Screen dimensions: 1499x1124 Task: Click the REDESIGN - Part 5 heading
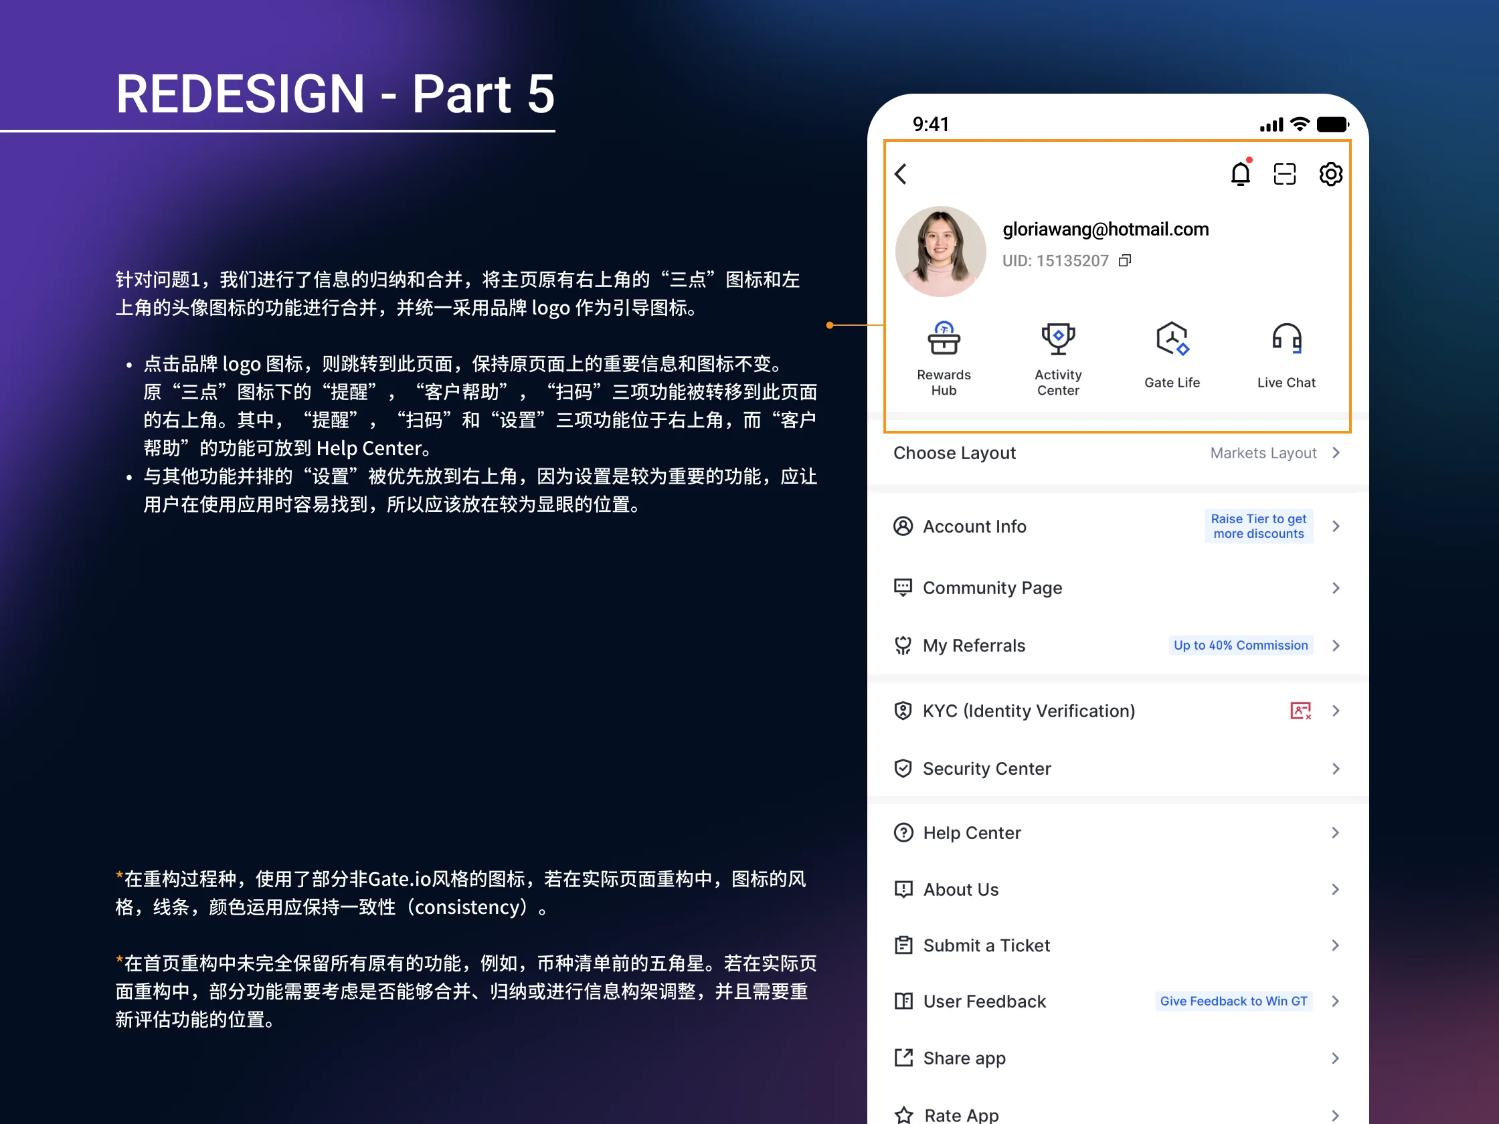(x=335, y=94)
